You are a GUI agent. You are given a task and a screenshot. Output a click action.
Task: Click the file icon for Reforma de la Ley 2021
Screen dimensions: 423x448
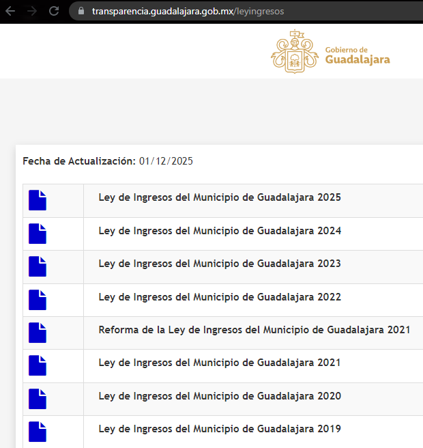(x=38, y=333)
